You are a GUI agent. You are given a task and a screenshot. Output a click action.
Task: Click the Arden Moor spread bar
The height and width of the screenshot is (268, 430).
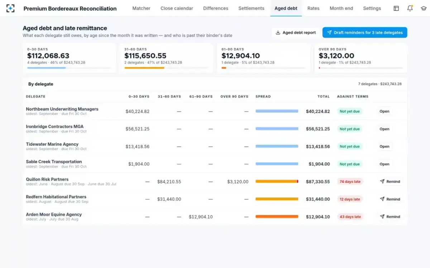277,217
